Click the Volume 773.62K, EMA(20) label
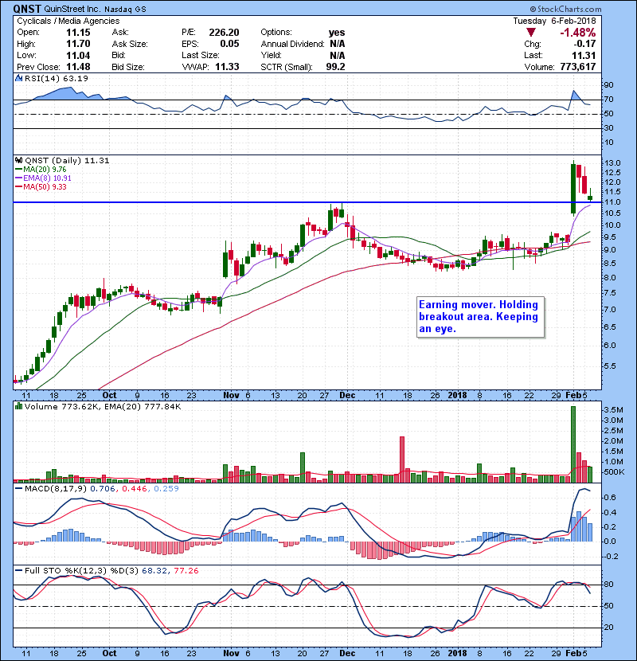This screenshot has width=637, height=661. point(103,407)
